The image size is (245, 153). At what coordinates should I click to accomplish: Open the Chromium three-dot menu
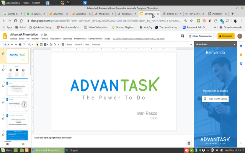coord(241,21)
